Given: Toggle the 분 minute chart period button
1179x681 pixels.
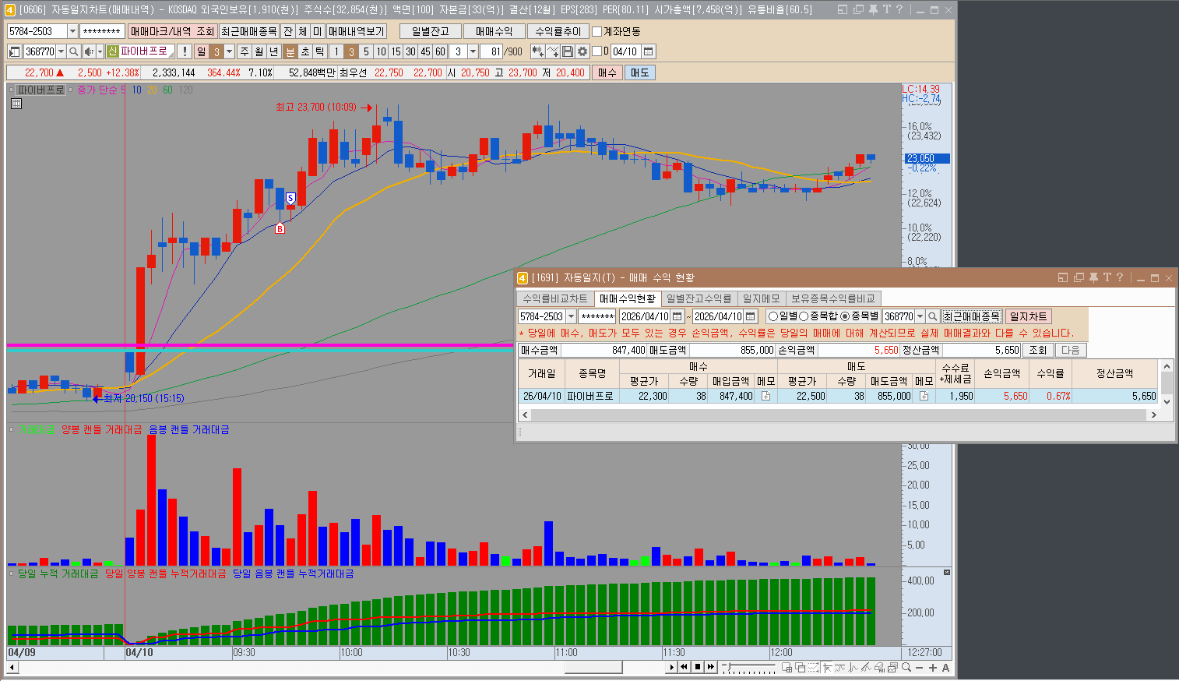Looking at the screenshot, I should coord(290,51).
